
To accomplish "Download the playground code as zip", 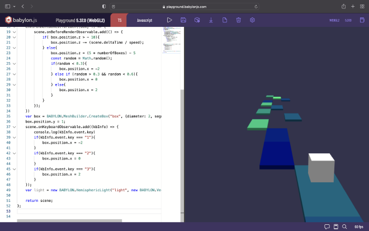I will (x=211, y=20).
